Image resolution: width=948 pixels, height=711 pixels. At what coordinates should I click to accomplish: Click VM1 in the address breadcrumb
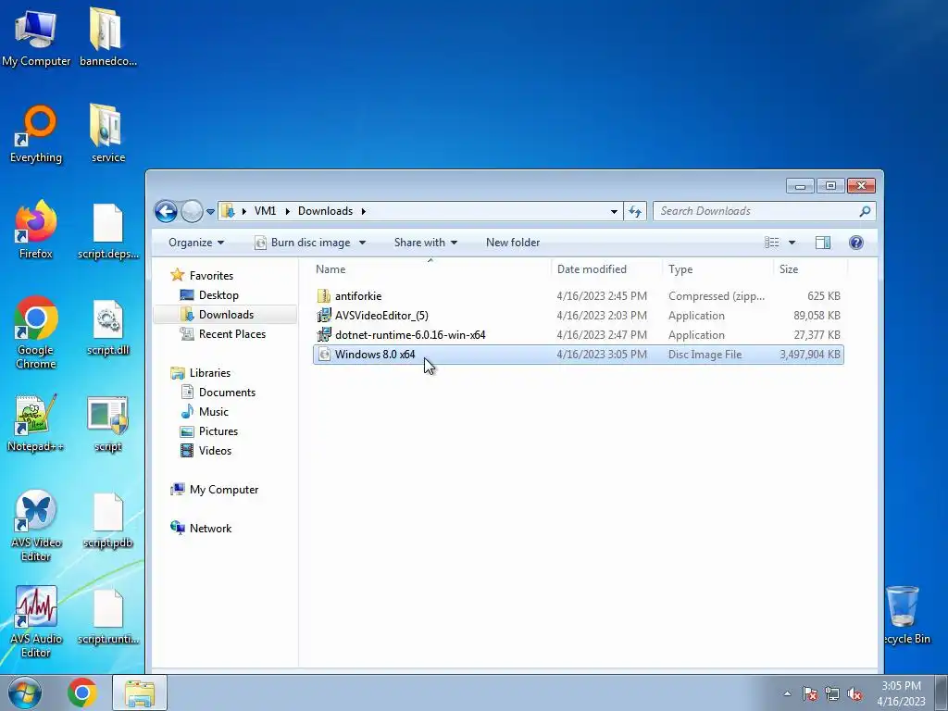265,211
